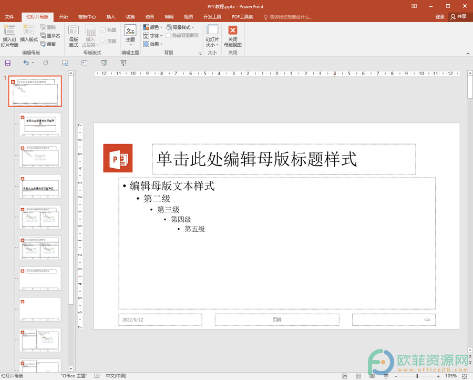Click the PowerPoint logo image on the slide
Image resolution: width=473 pixels, height=380 pixels.
point(118,158)
